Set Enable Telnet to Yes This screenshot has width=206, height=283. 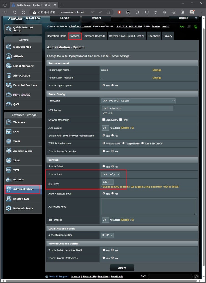(104, 166)
